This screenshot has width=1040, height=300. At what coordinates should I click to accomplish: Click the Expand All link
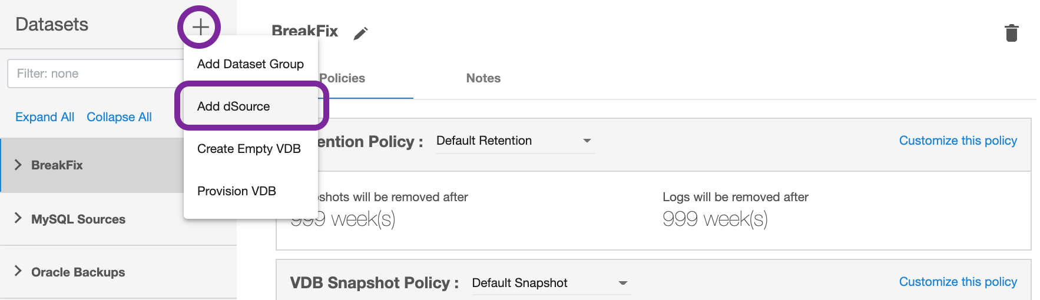(x=45, y=117)
